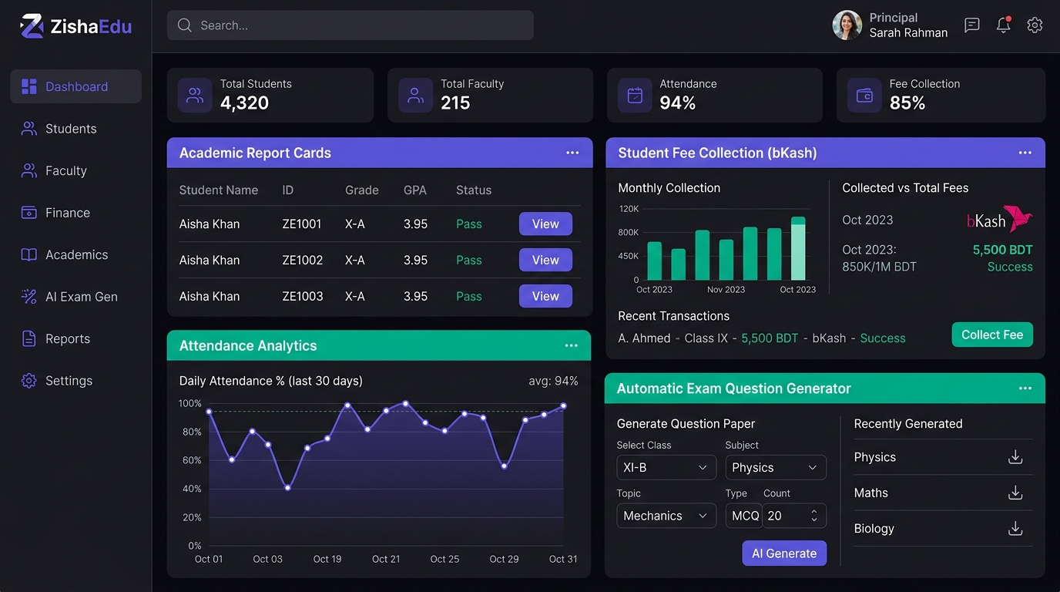View report card for ID ZE1003
Viewport: 1060px width, 592px height.
click(x=545, y=296)
